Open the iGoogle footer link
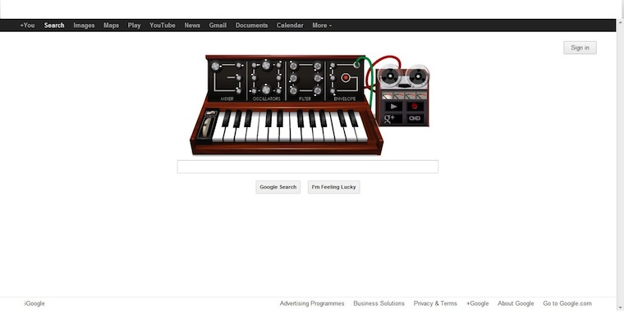The image size is (624, 328). [x=34, y=303]
